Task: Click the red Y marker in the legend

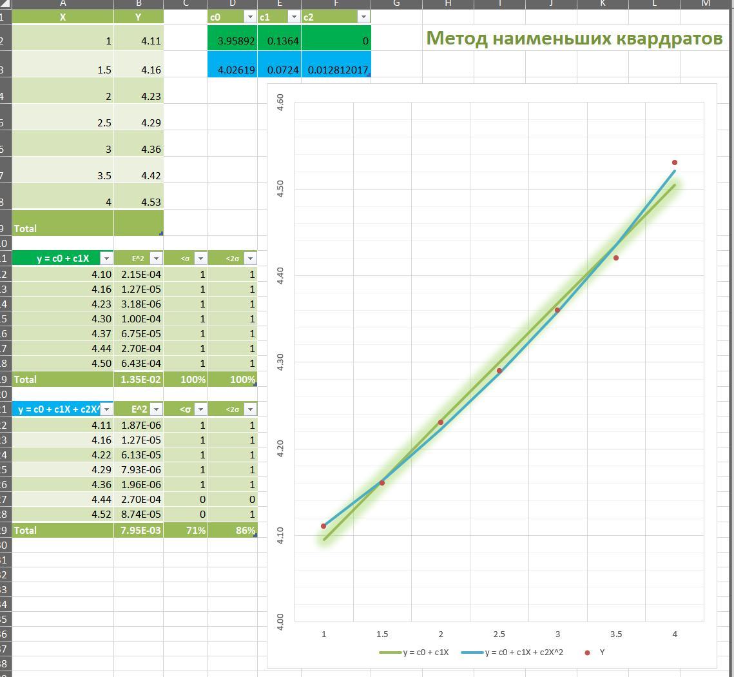Action: (587, 652)
